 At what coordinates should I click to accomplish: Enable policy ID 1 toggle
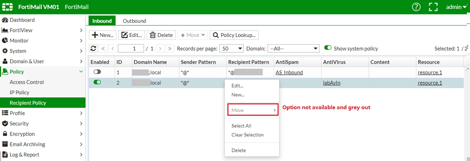(x=97, y=72)
